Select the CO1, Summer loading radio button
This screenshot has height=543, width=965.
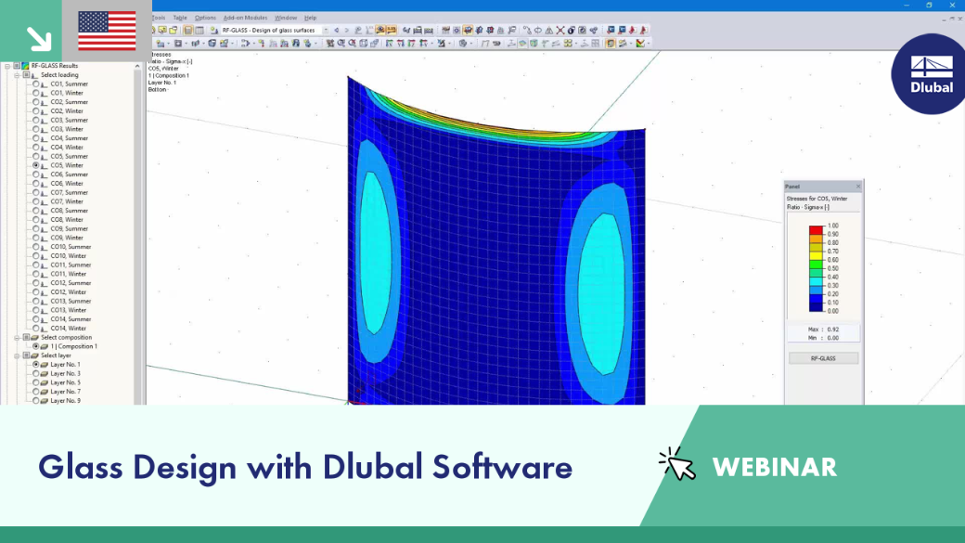click(35, 84)
